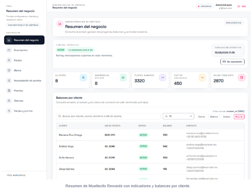Click the UID DE TARJETA column header
The width and height of the screenshot is (251, 190).
click(112, 126)
